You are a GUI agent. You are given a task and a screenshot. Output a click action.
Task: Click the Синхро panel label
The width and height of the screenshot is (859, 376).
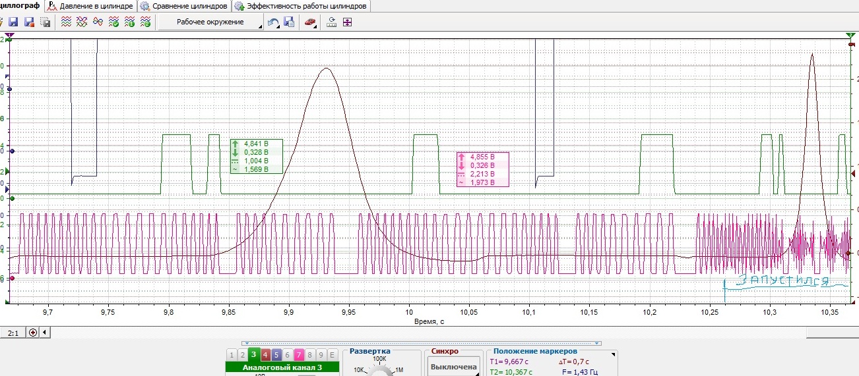445,352
